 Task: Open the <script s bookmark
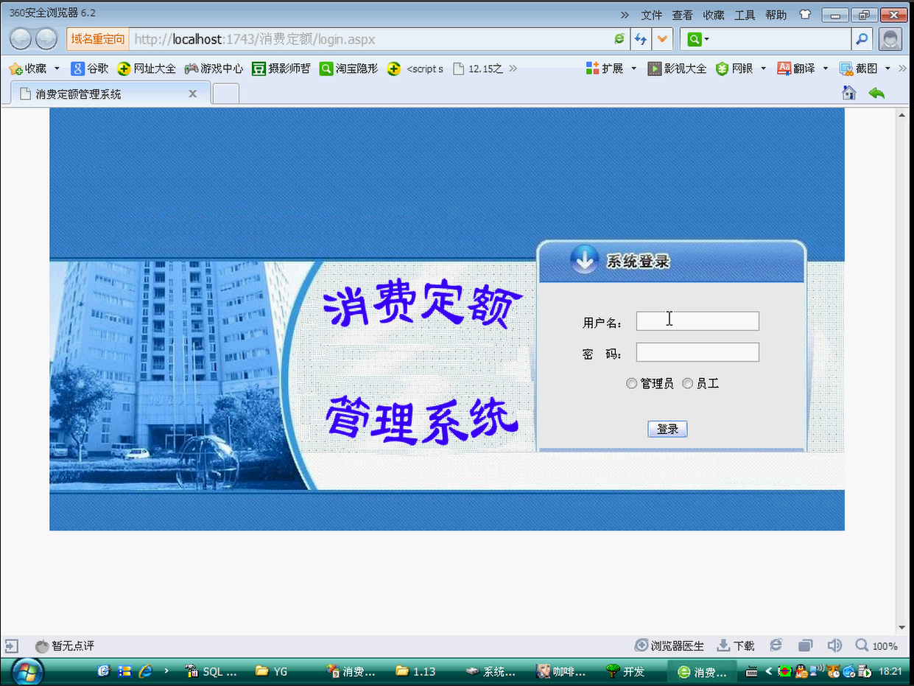click(x=415, y=69)
